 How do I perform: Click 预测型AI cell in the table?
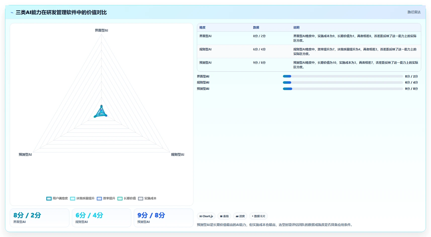205,63
